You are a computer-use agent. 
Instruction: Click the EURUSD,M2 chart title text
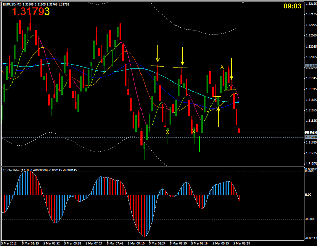tap(12, 4)
